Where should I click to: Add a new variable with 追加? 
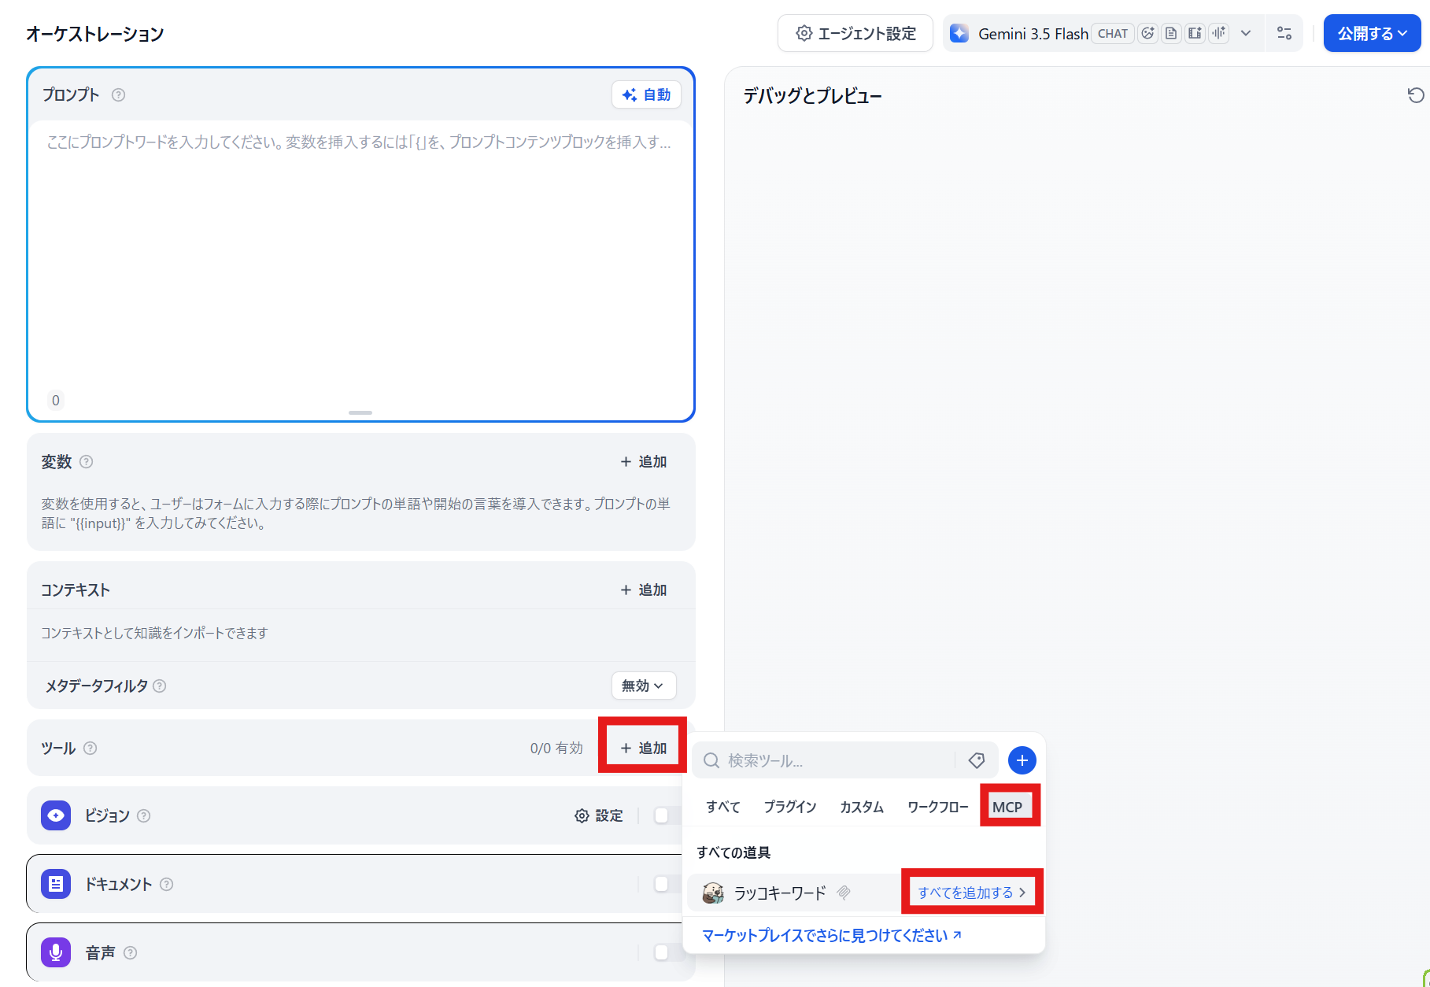[644, 462]
